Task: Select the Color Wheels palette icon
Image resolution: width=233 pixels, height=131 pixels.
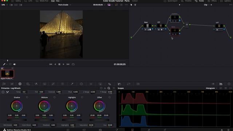Action: click(x=20, y=84)
